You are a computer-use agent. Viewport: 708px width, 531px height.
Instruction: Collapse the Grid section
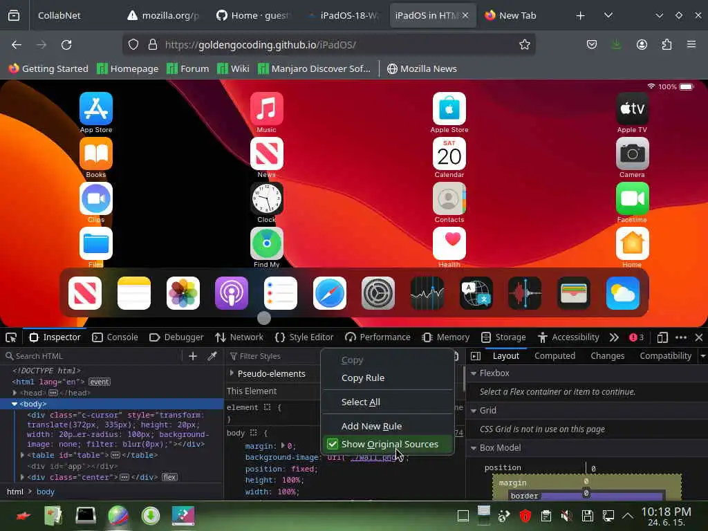474,411
